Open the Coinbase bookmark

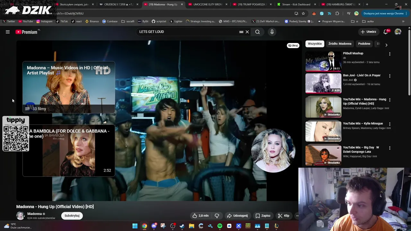click(110, 21)
